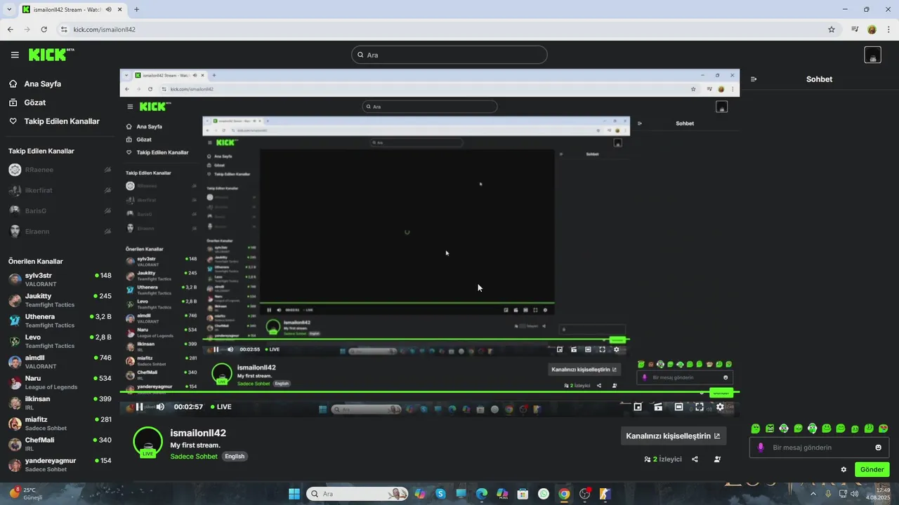Open sylv3str VALORANT channel
Image resolution: width=899 pixels, height=505 pixels.
[60, 279]
